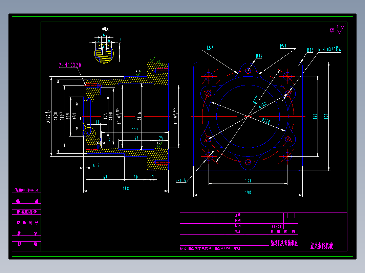Select the green 6.3 roughness symbol
Viewport: 365px width, 273px height.
(138, 73)
